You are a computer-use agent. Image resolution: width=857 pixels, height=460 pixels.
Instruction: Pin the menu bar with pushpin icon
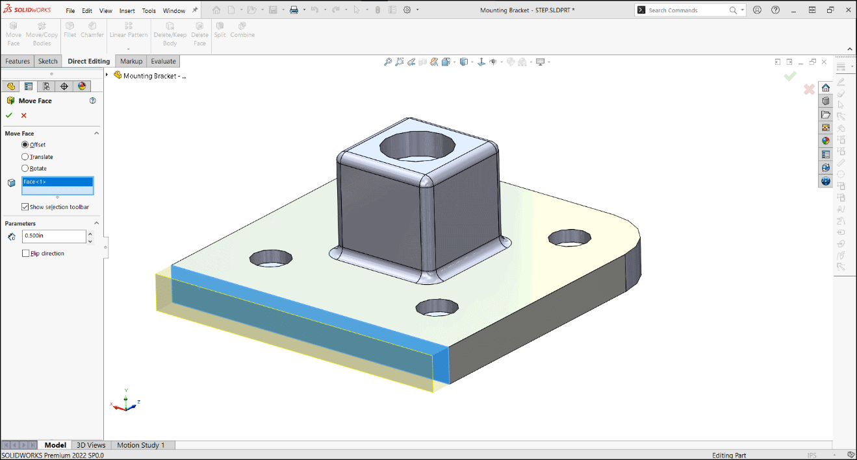pos(196,10)
